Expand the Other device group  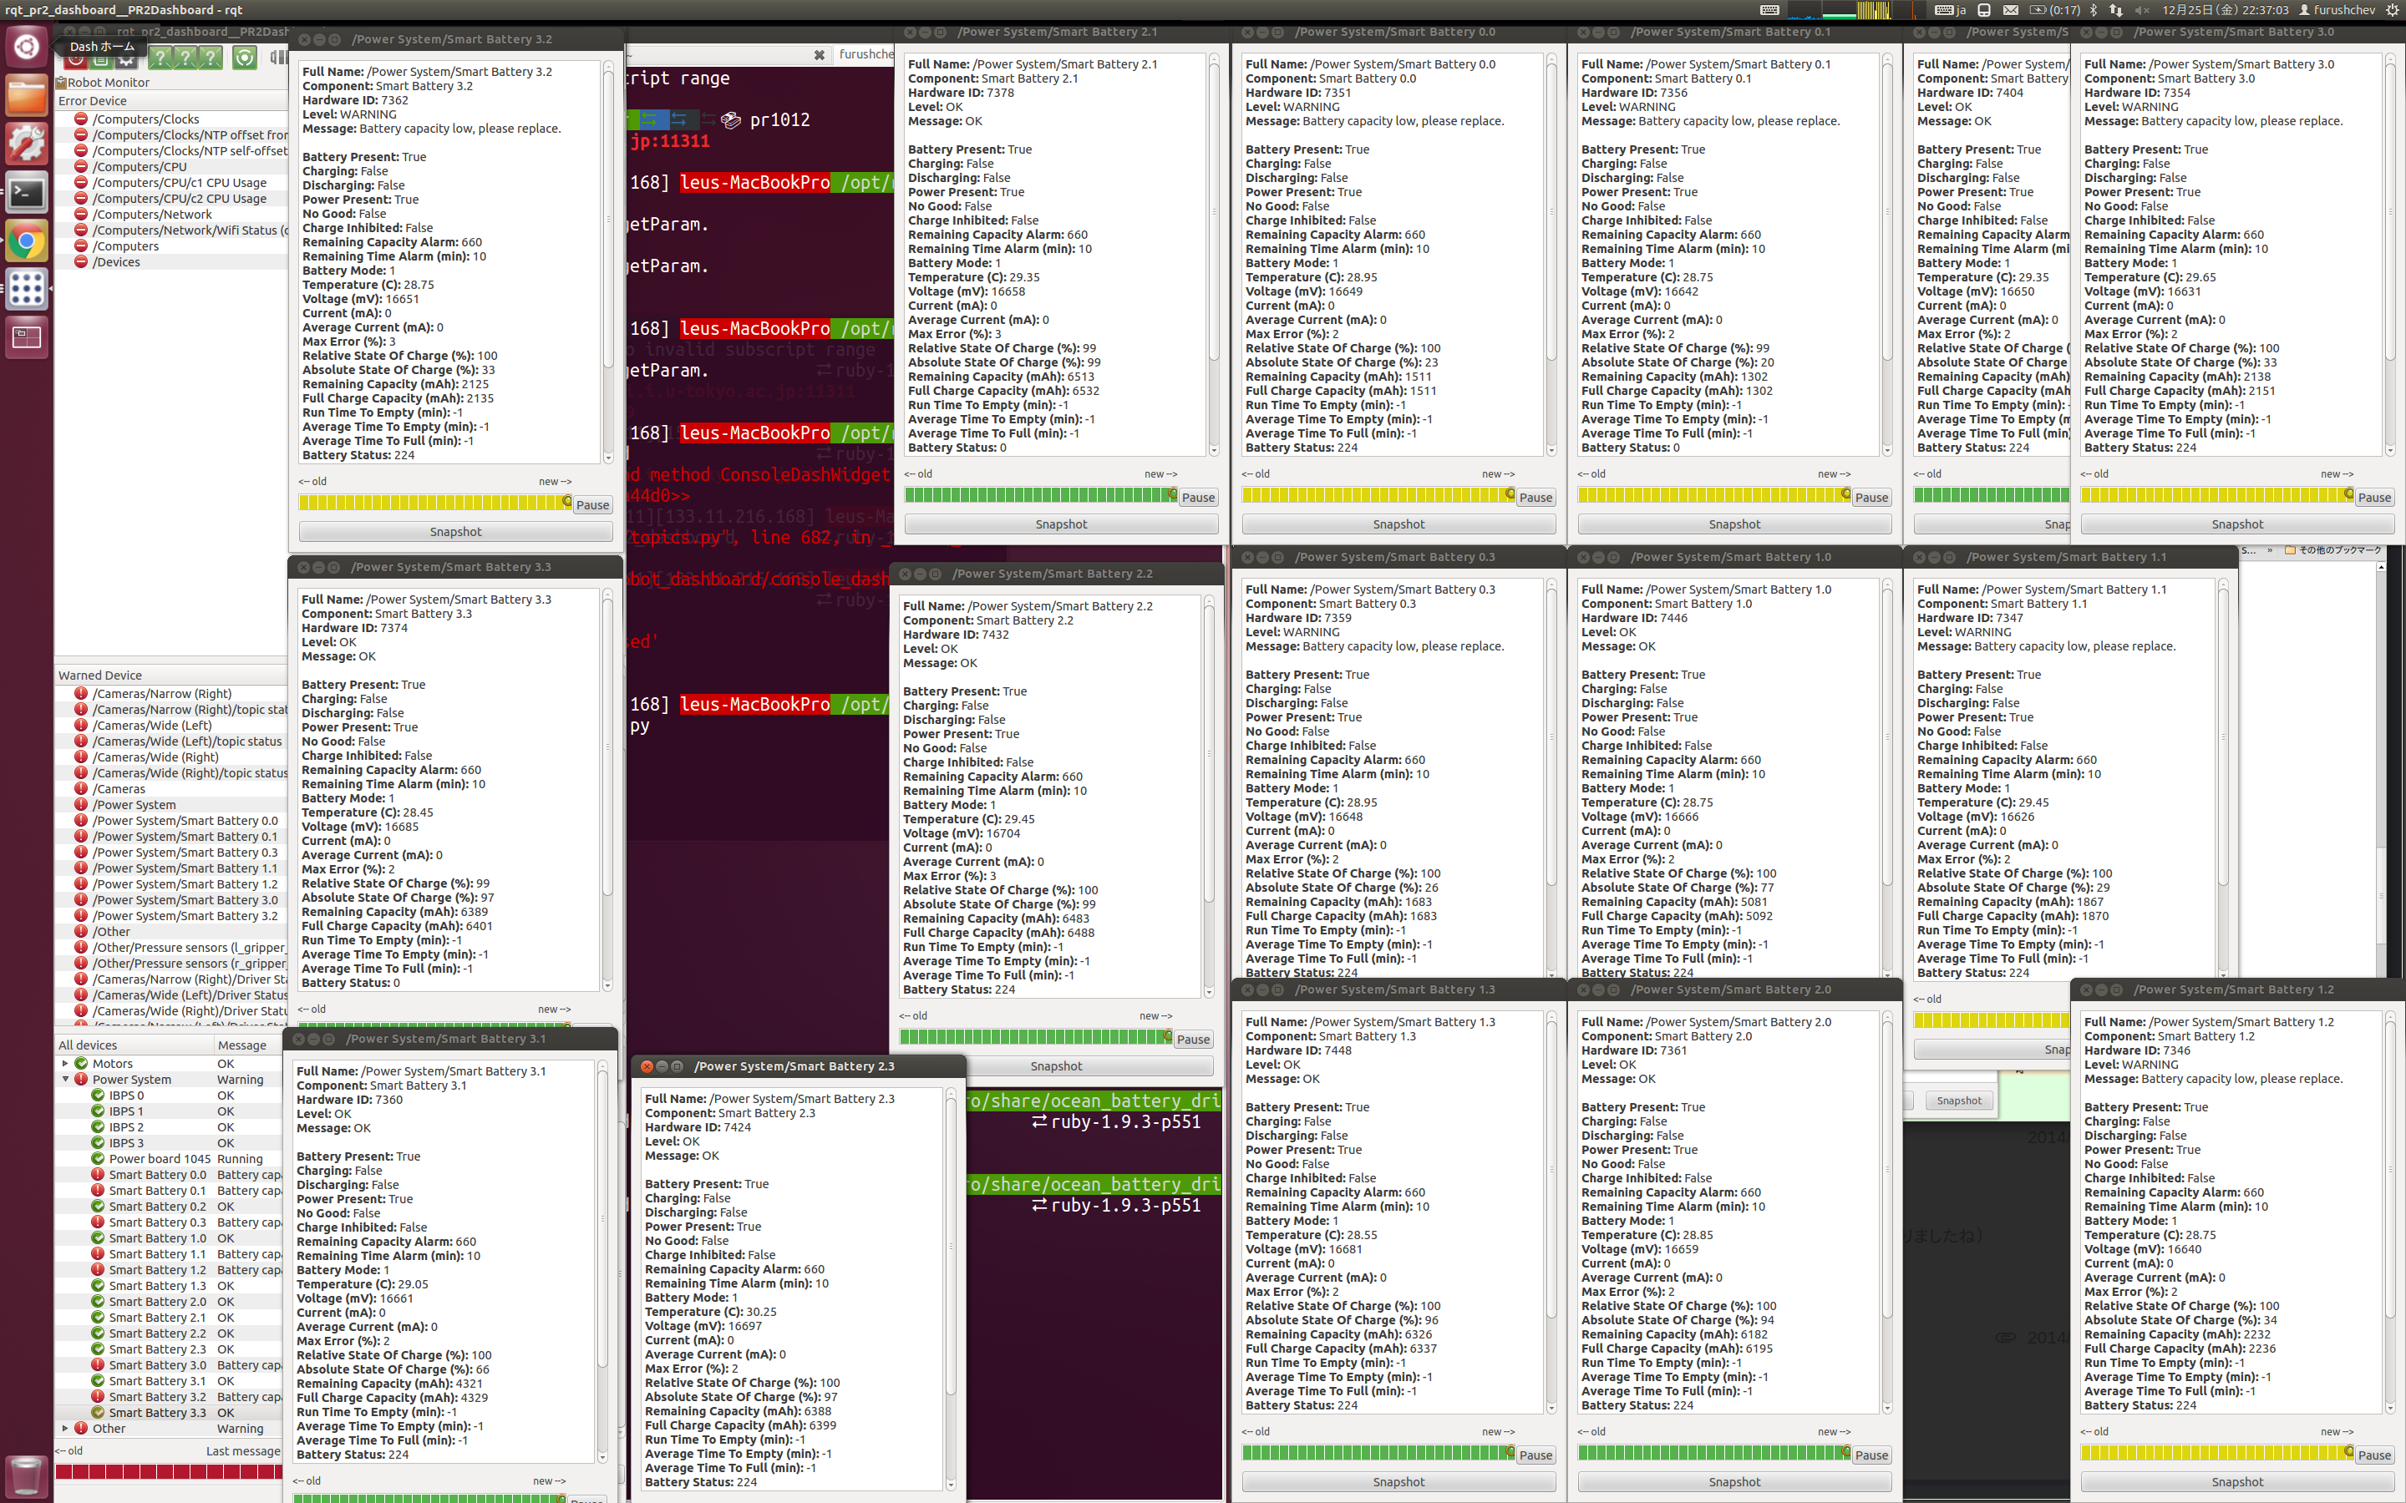click(x=66, y=1429)
